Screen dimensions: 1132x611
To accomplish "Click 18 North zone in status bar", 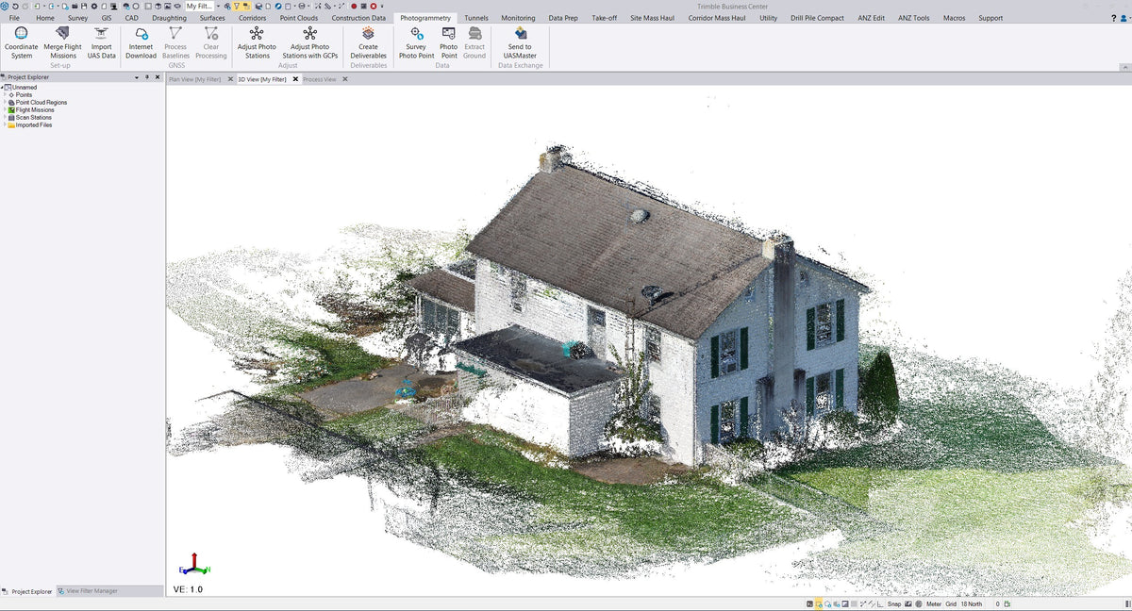I will click(972, 603).
